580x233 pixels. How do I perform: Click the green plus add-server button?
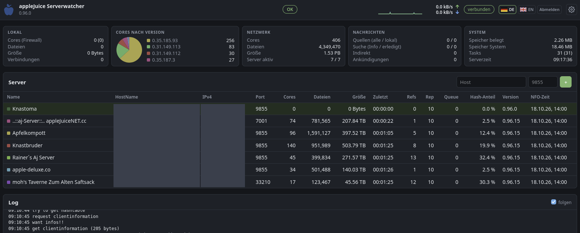pyautogui.click(x=566, y=82)
